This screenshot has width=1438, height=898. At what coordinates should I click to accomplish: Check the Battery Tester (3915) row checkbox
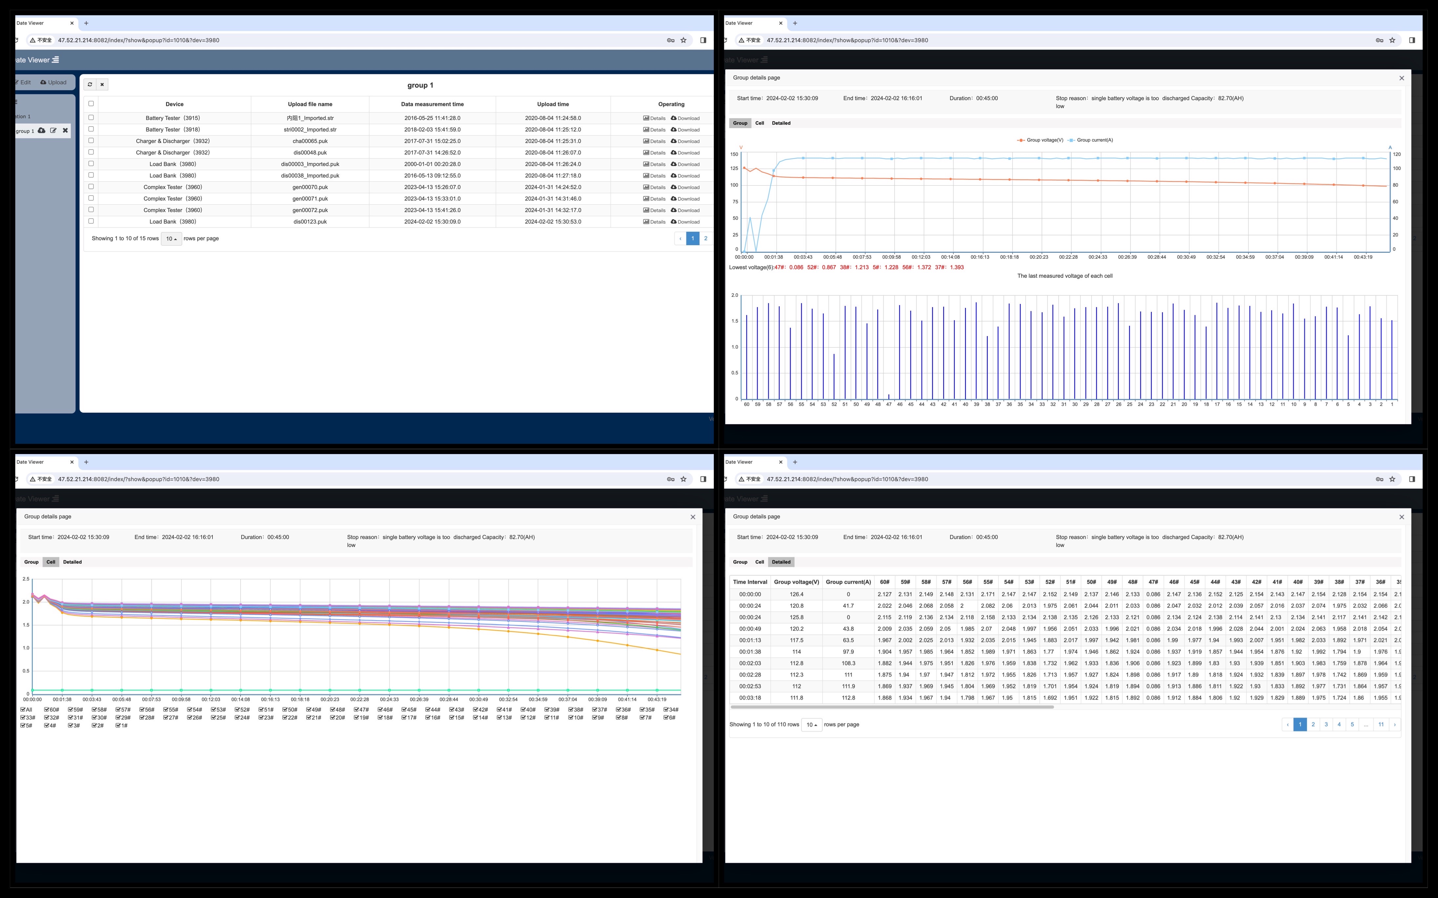point(91,118)
